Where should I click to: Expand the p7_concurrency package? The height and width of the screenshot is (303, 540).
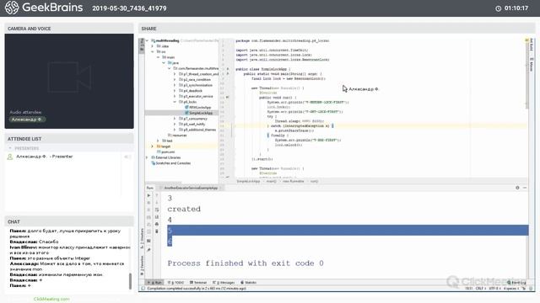[x=175, y=119]
